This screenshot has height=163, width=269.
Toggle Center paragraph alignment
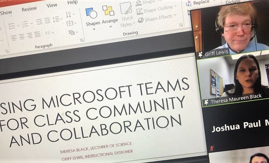pyautogui.click(x=22, y=37)
